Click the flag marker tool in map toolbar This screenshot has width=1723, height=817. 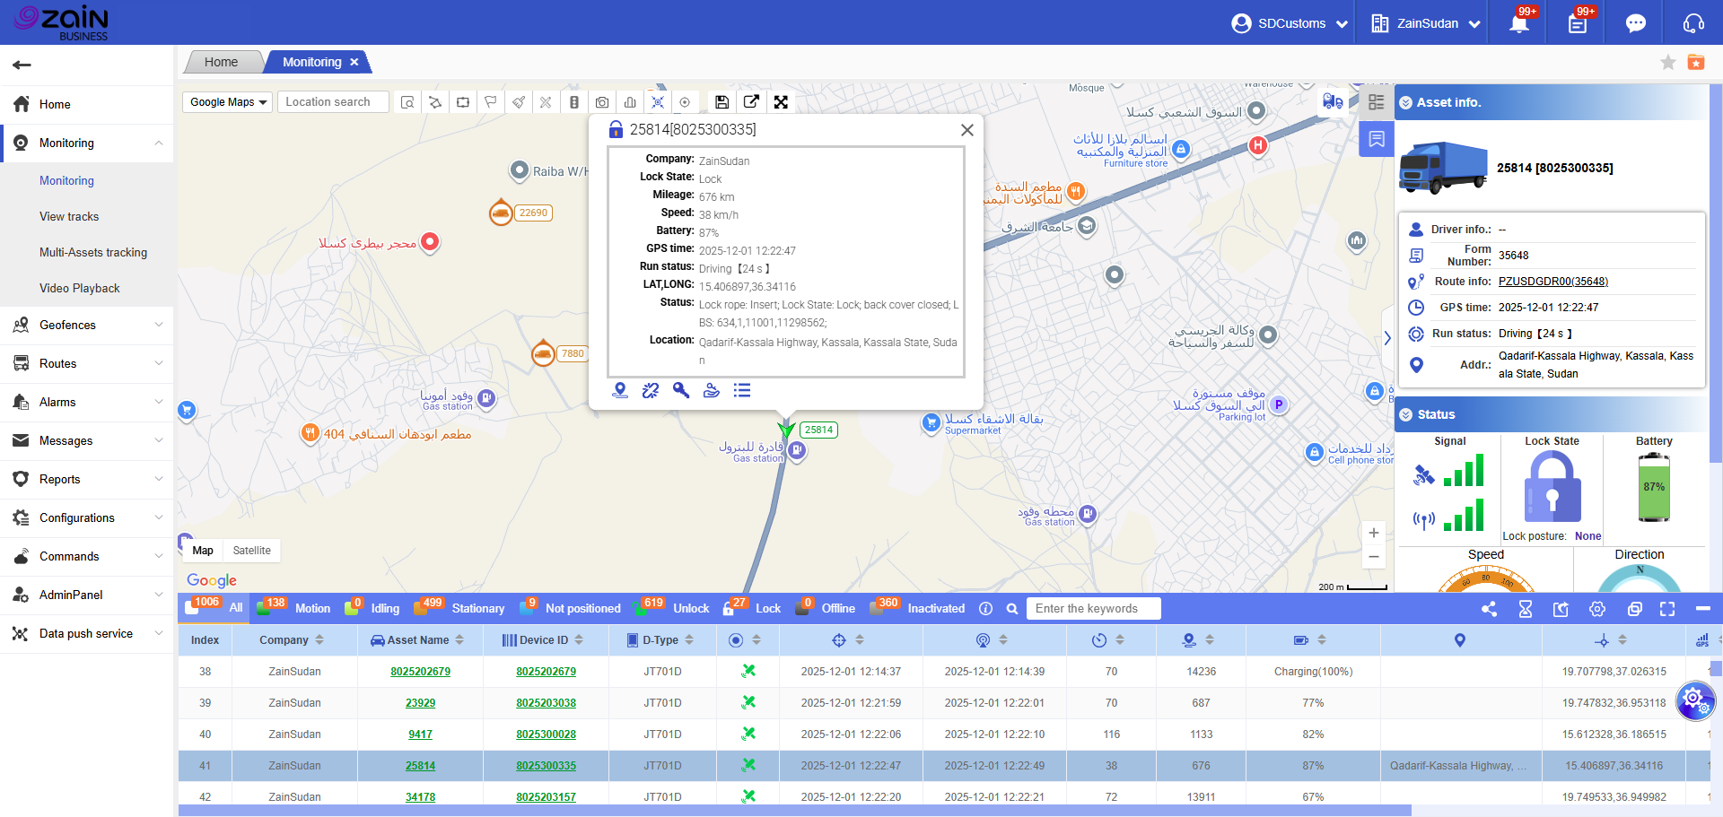pos(491,102)
